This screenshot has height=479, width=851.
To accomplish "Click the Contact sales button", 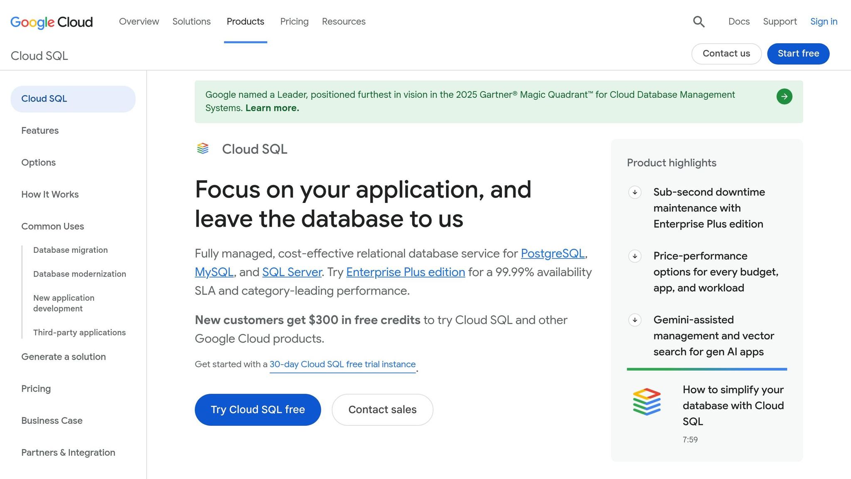I will click(382, 410).
